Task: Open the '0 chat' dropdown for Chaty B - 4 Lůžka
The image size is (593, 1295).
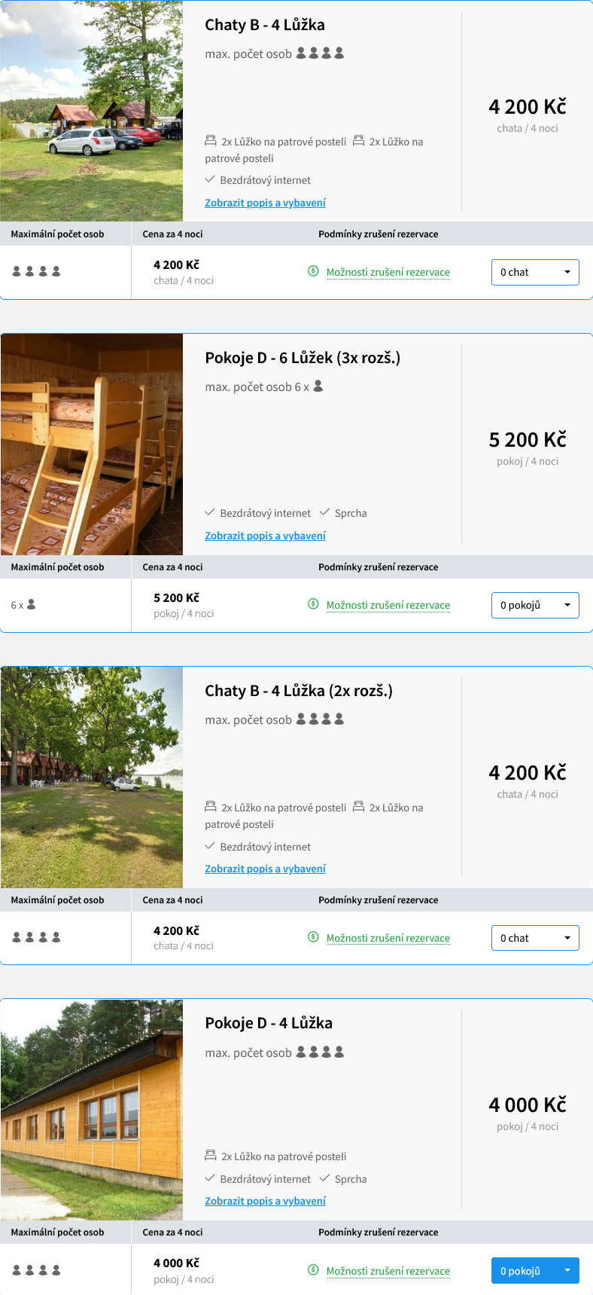Action: (535, 272)
